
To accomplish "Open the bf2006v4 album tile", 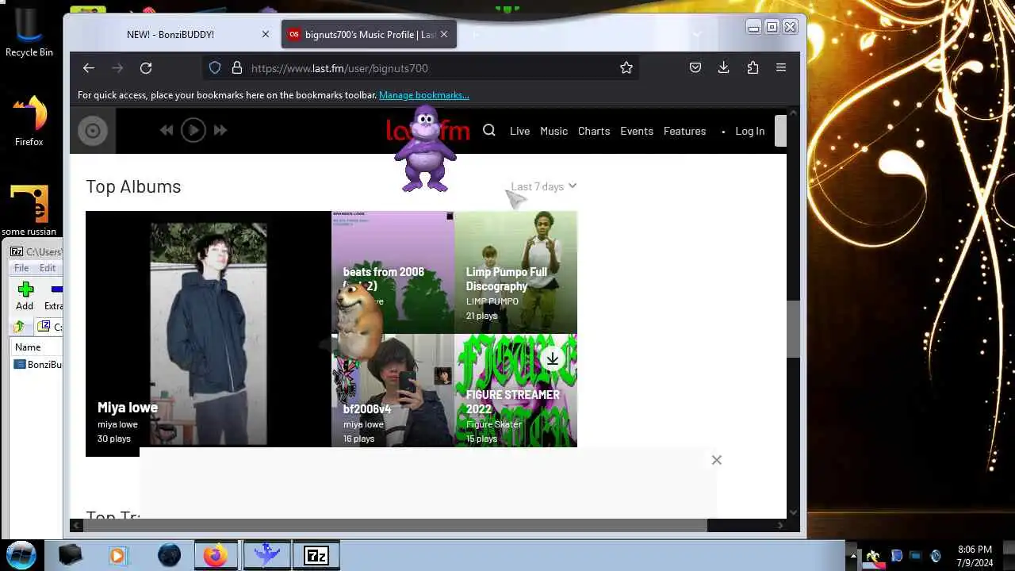I will 393,391.
